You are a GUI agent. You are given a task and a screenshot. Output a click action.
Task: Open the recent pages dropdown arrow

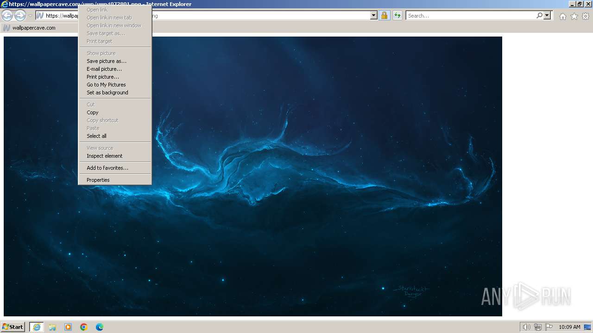click(x=30, y=16)
